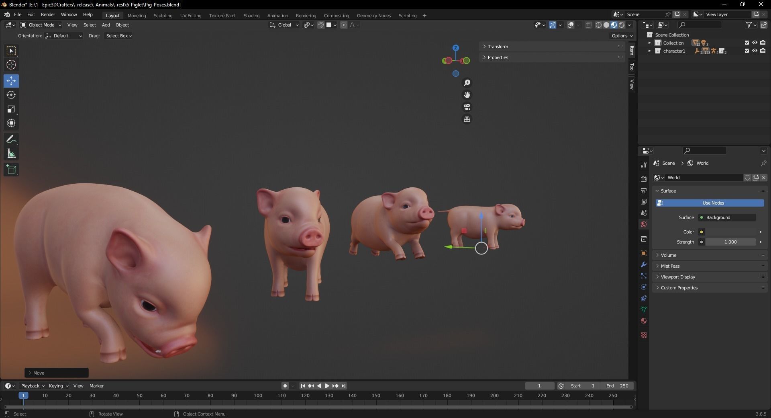Click the viewport zoom magnifier icon
Viewport: 771px width, 418px height.
[467, 83]
